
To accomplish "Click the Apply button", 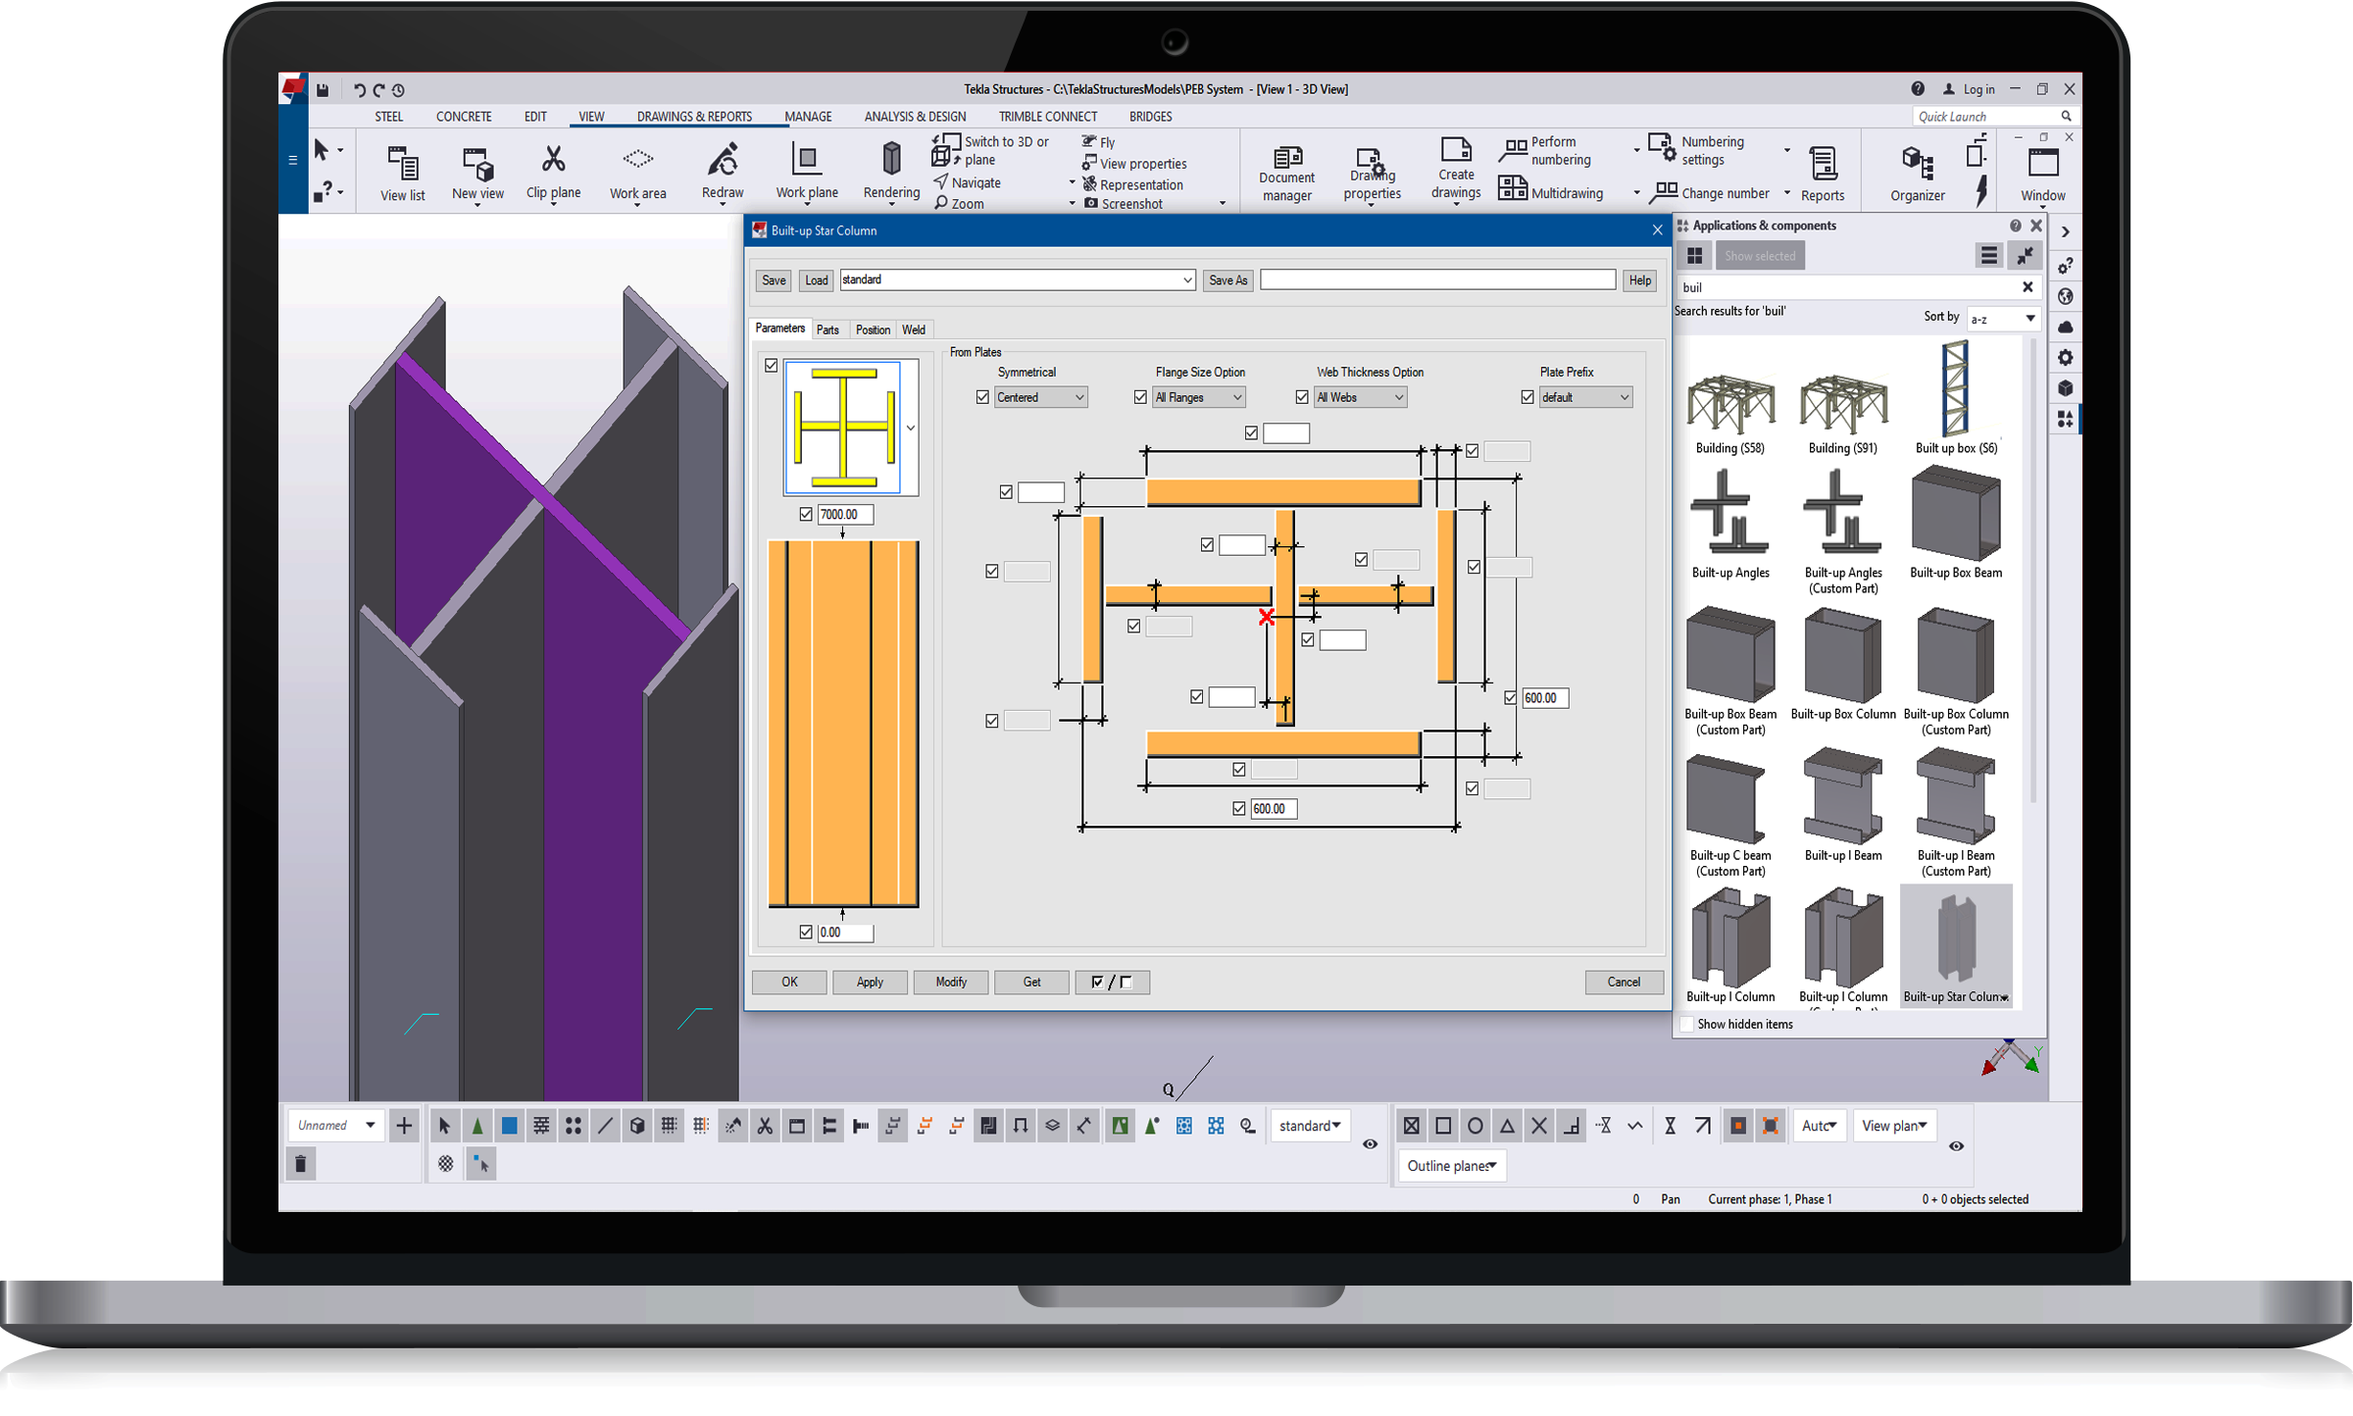I will point(870,982).
